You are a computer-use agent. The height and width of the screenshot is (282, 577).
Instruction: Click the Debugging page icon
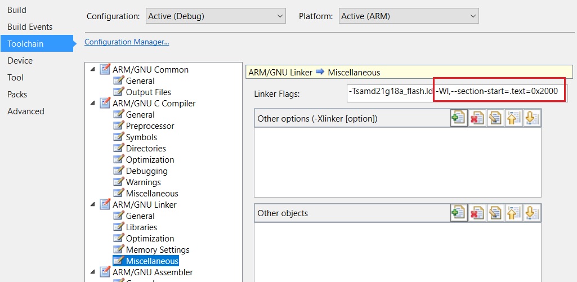click(118, 171)
